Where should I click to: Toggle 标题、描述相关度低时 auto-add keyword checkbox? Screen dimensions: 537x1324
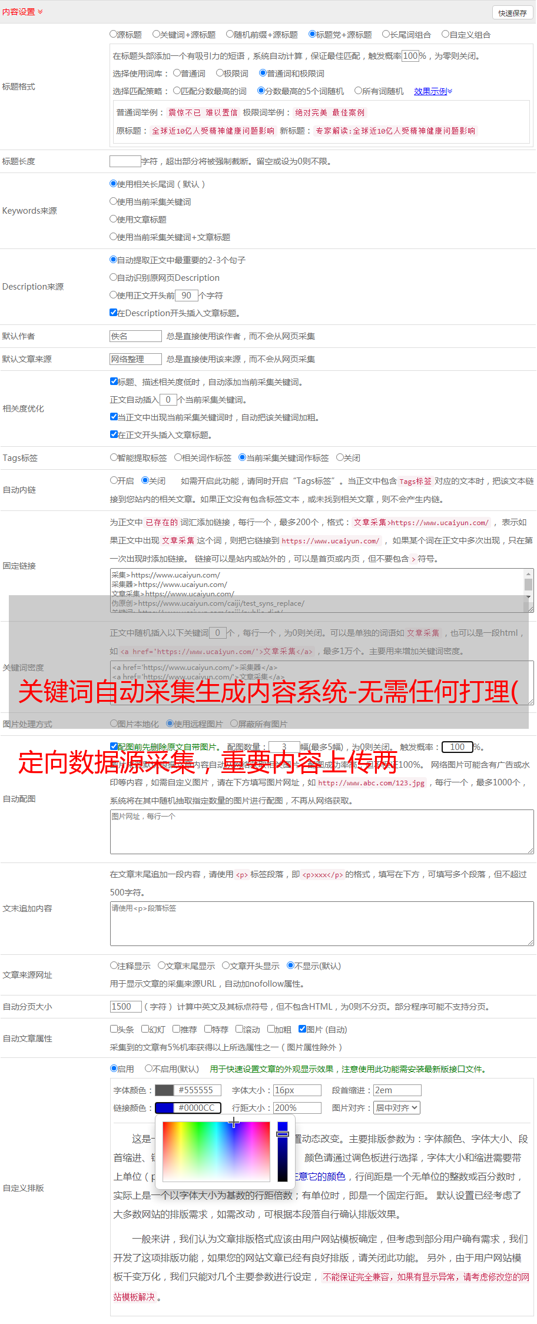(114, 381)
